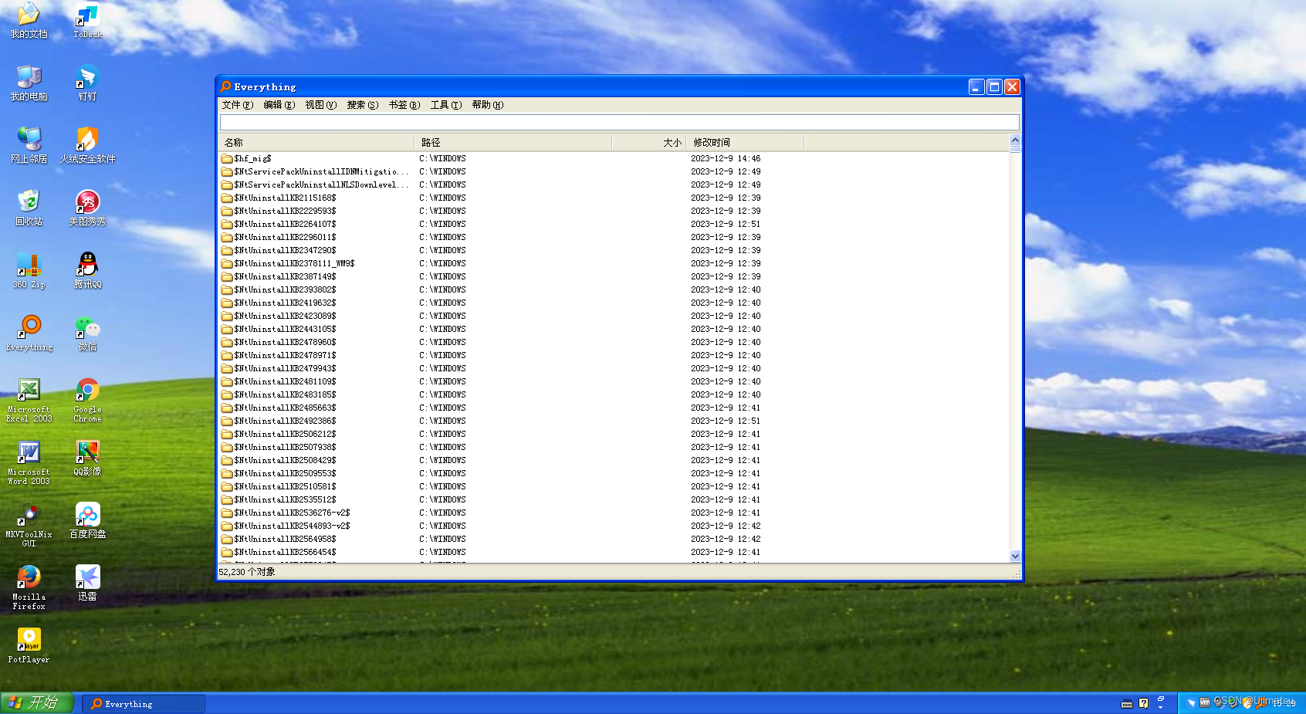Open the 我的文档 desktop icon

pos(29,21)
